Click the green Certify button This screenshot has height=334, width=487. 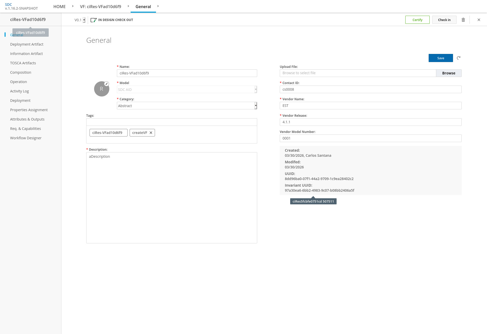tap(417, 20)
